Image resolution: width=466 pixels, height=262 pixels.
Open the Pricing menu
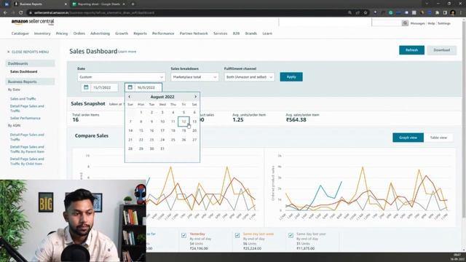62,33
